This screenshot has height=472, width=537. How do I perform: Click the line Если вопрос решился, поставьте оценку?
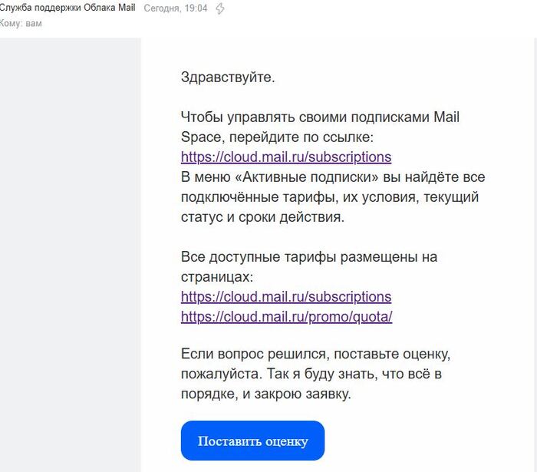point(320,355)
